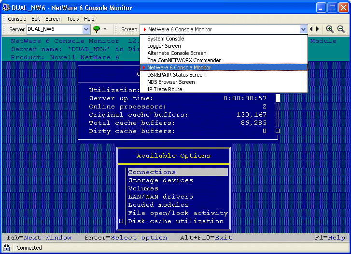The height and width of the screenshot is (254, 351).
Task: Go to previous screen with left arrow
Action: tap(311, 29)
